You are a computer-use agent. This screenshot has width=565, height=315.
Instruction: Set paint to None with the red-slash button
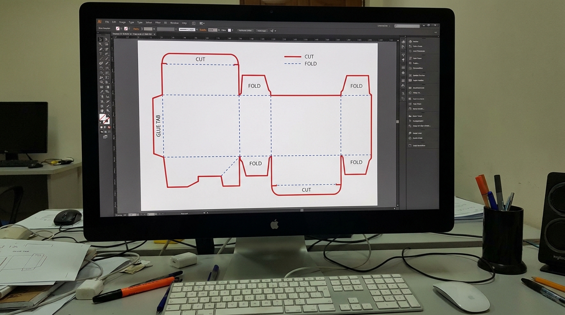(109, 127)
